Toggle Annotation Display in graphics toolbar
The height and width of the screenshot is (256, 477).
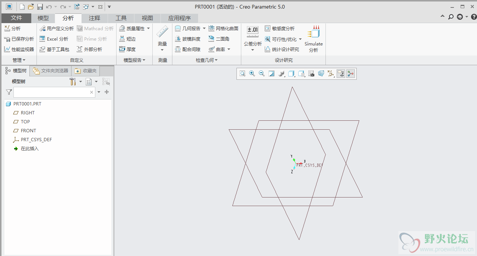[341, 74]
